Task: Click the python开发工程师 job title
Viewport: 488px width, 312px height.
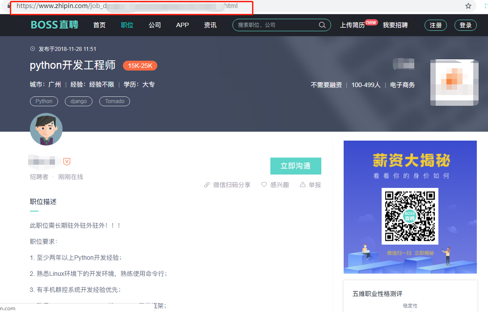Action: (x=72, y=65)
